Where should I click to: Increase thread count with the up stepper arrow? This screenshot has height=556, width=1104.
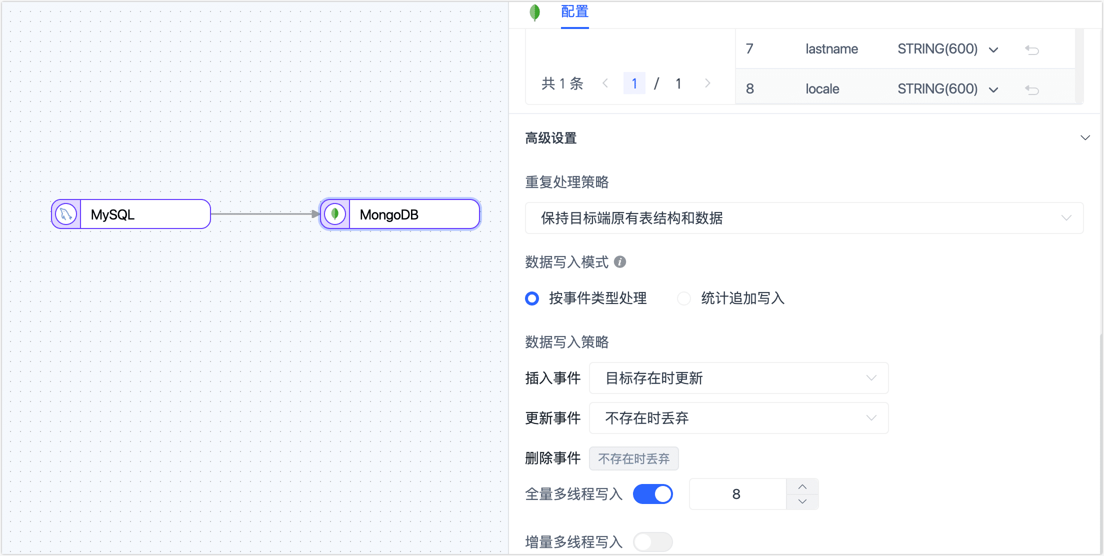point(802,486)
